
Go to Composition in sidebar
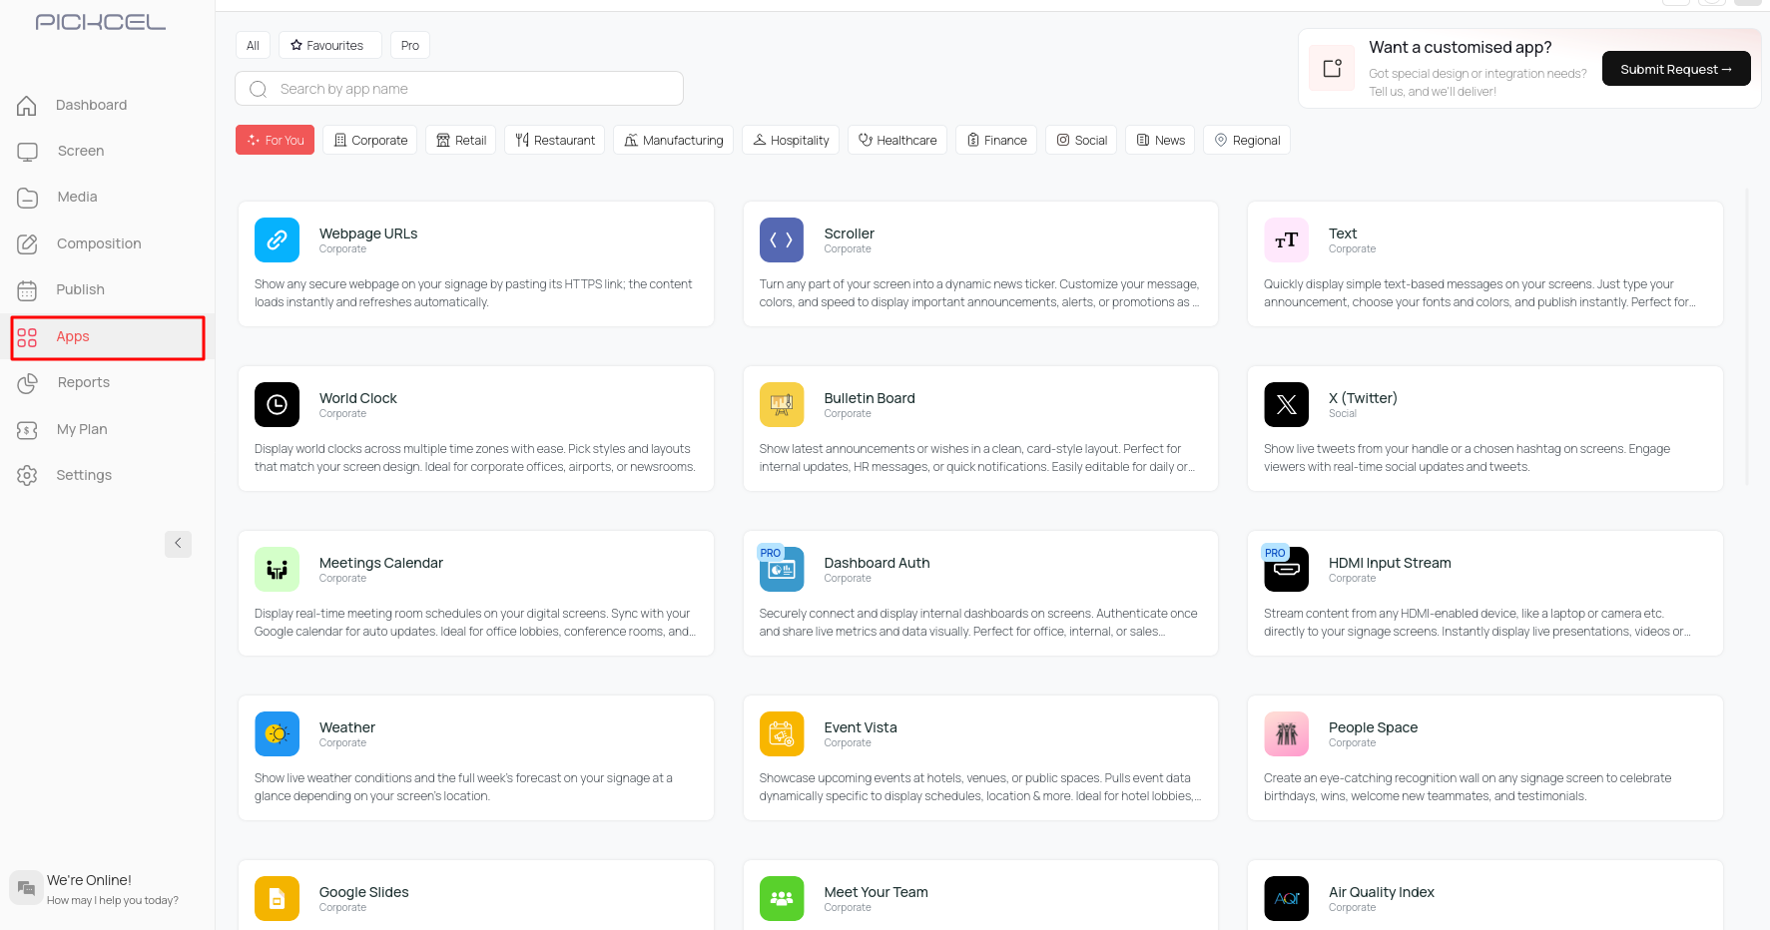pos(98,243)
